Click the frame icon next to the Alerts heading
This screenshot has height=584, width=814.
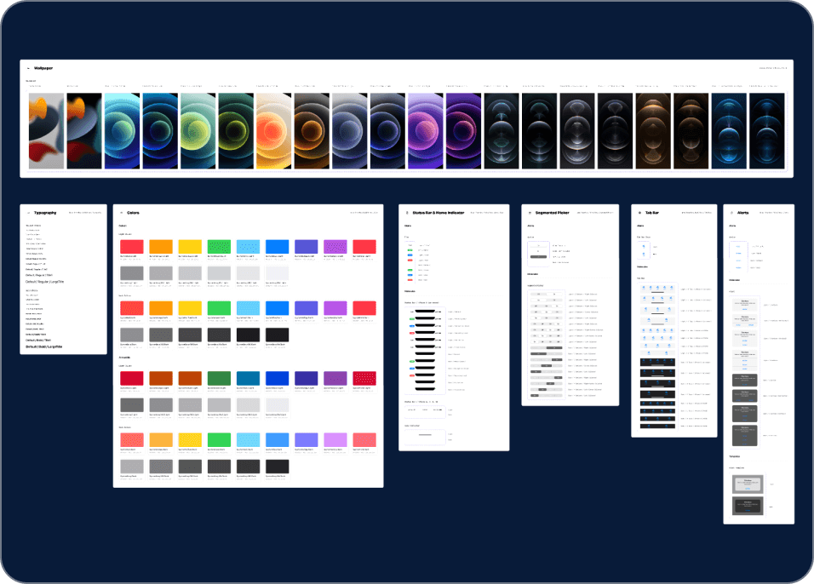[x=730, y=212]
